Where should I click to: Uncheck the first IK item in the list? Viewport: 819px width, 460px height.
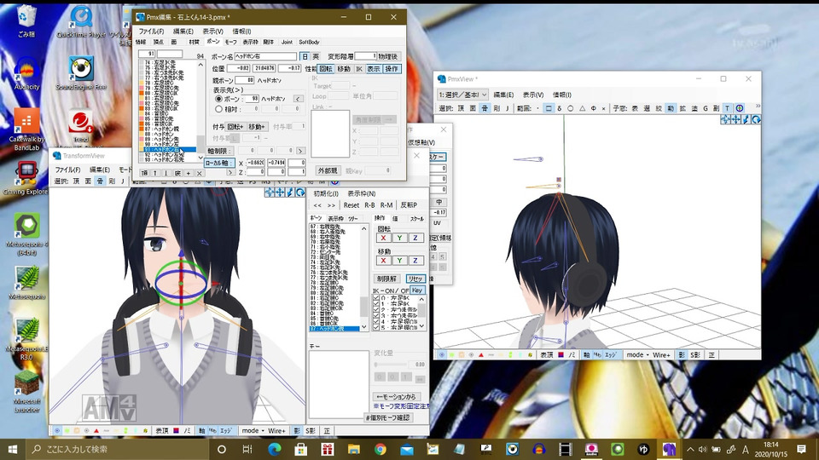click(x=377, y=298)
